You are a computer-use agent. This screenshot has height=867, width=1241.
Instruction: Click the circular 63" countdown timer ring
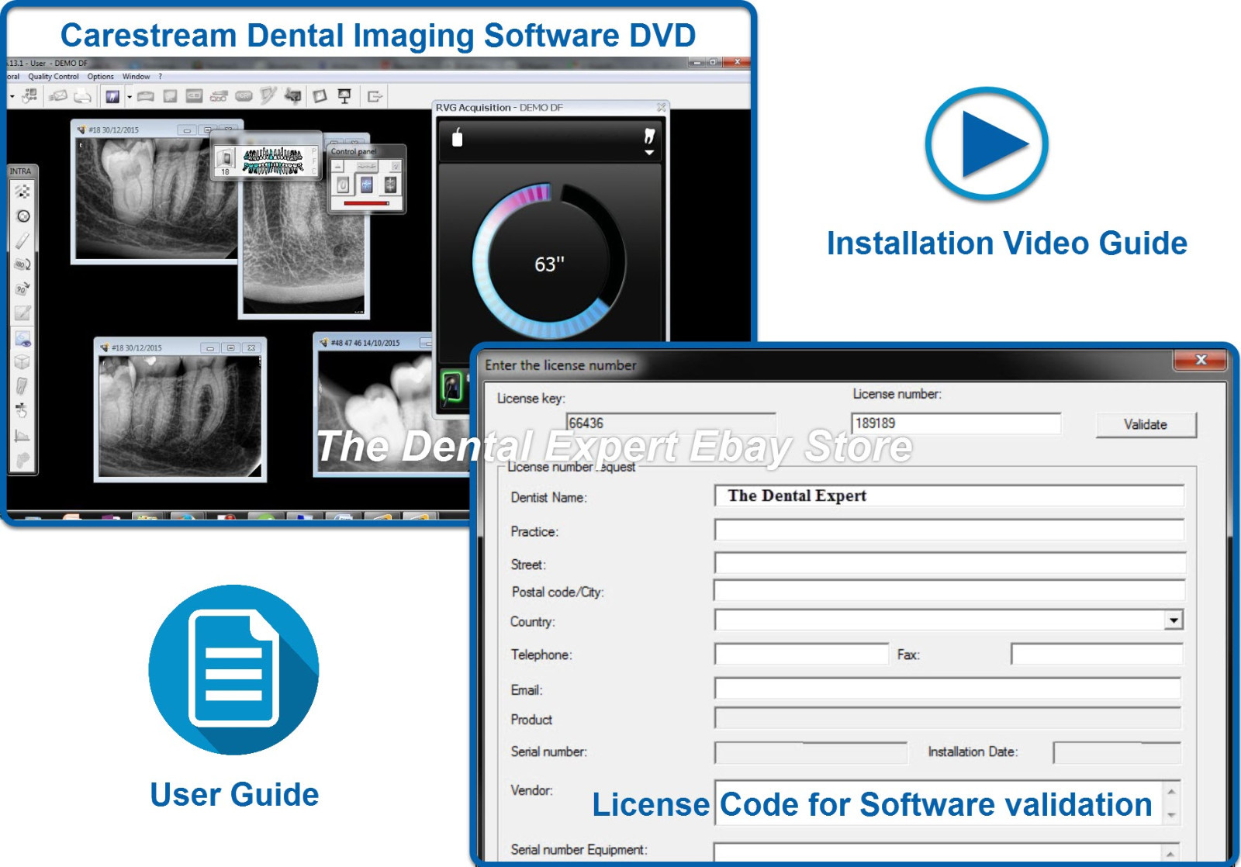click(549, 263)
